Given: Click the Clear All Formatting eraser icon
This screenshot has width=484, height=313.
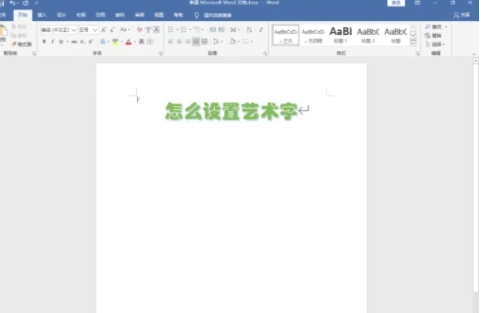Looking at the screenshot, I should tap(139, 29).
